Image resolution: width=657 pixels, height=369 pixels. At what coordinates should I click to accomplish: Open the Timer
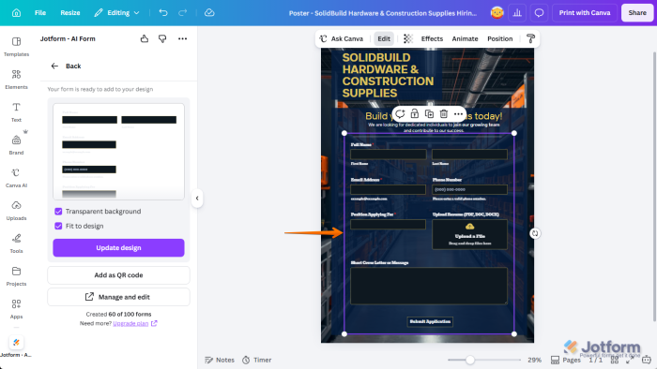[257, 360]
